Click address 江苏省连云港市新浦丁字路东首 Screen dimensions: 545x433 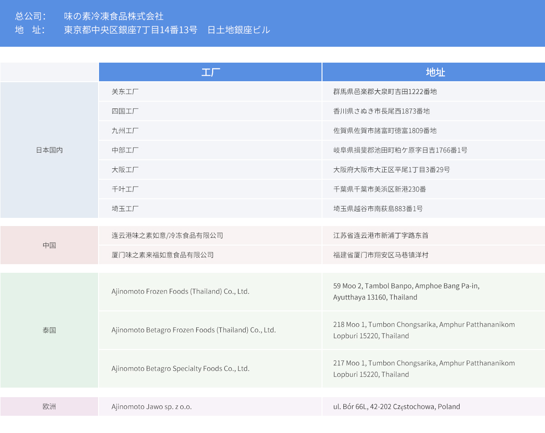pyautogui.click(x=381, y=236)
